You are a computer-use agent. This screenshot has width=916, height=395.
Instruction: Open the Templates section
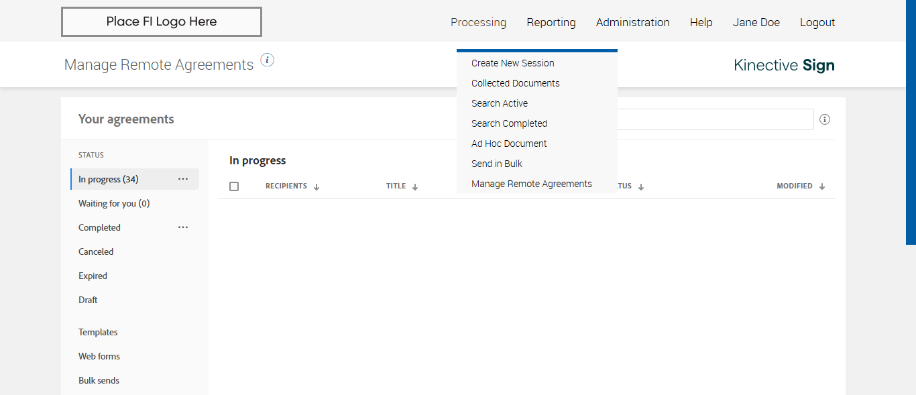tap(98, 332)
